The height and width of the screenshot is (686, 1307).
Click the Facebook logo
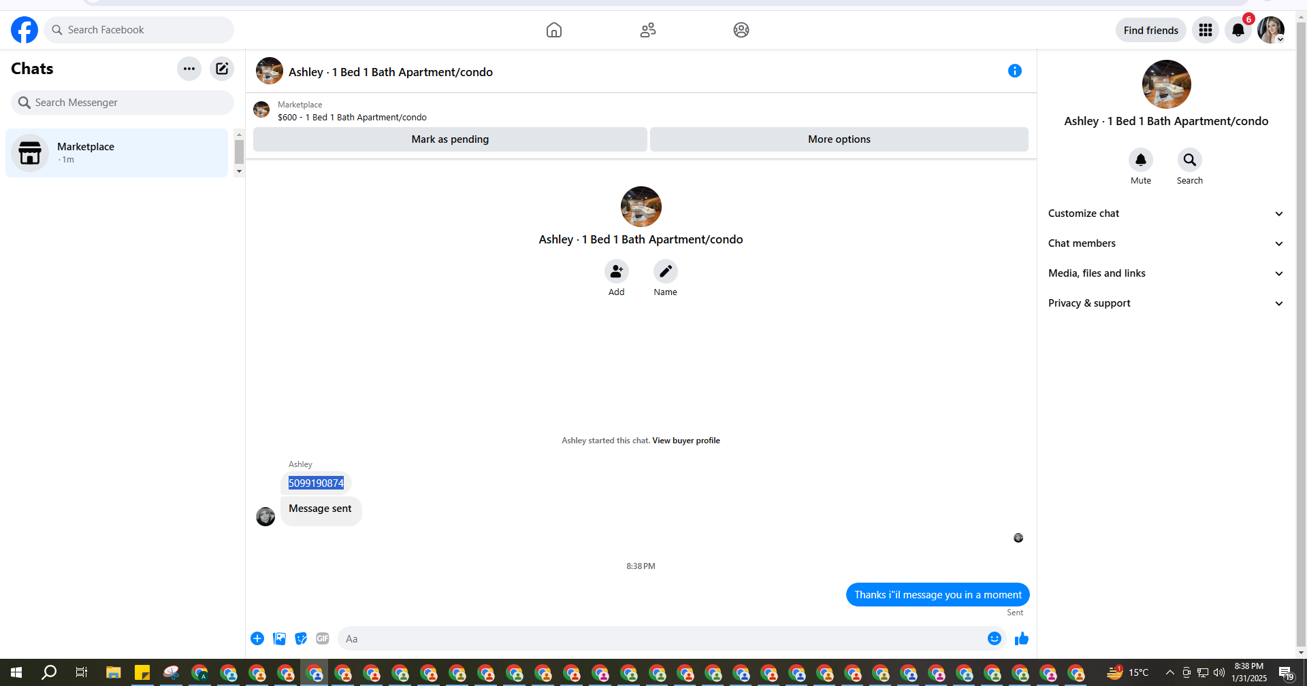click(x=25, y=30)
